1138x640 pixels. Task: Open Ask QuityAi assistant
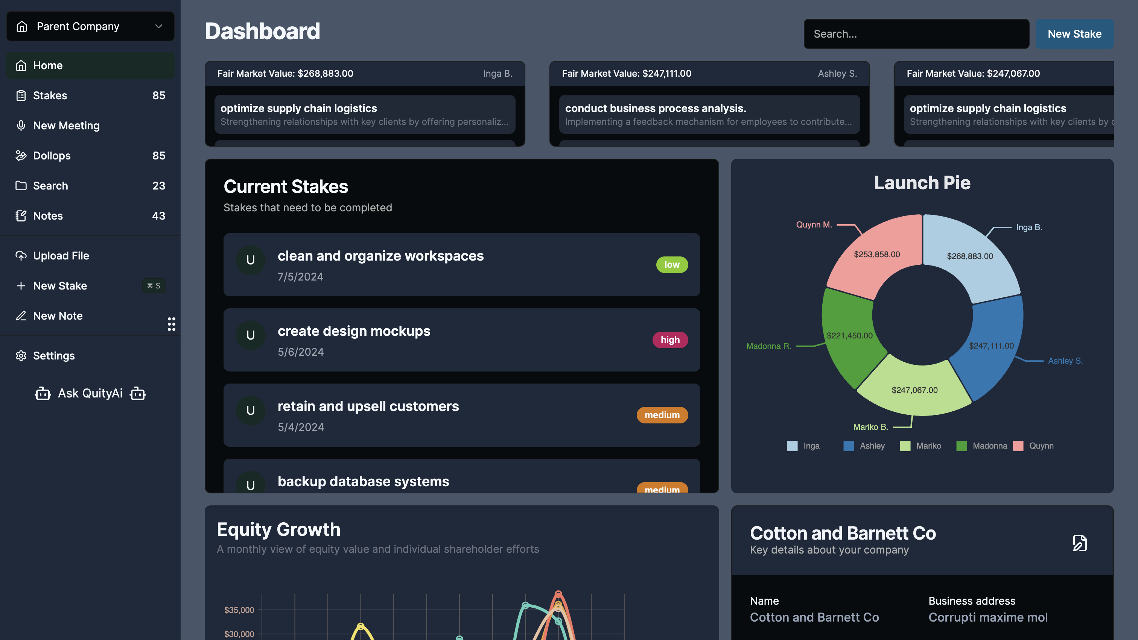(90, 393)
